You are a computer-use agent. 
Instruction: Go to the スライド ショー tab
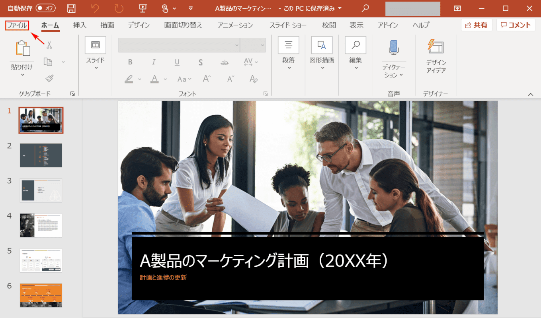click(x=288, y=25)
